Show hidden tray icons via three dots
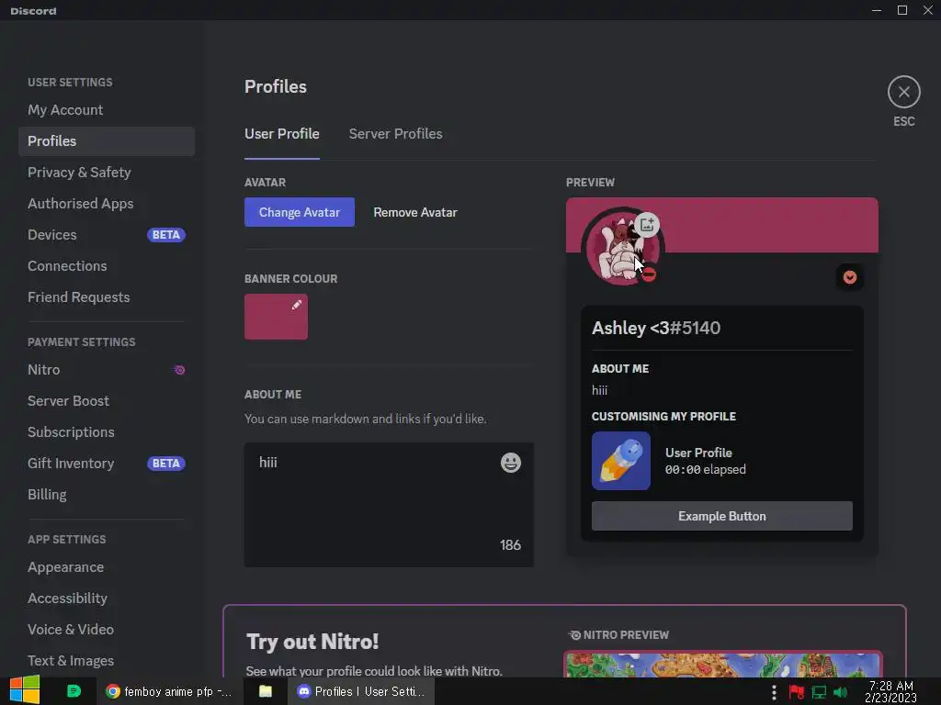The width and height of the screenshot is (941, 705). (774, 692)
